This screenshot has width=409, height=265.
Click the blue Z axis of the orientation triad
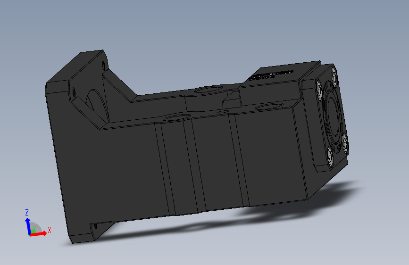[27, 226]
